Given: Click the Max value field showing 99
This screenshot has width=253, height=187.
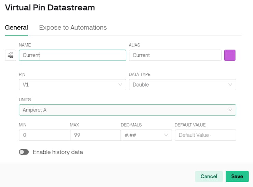Looking at the screenshot, I should [x=95, y=135].
